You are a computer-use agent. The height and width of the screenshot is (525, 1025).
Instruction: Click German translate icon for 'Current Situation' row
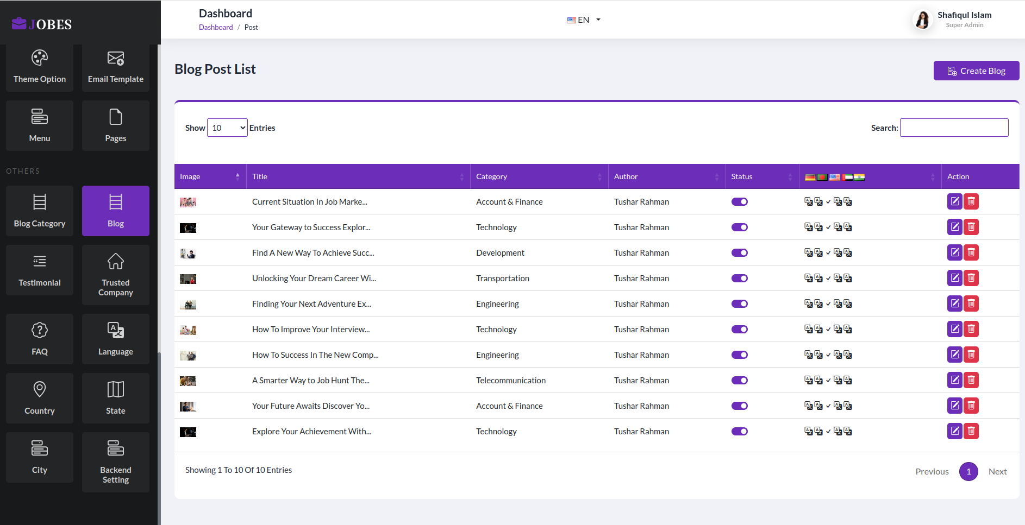click(x=809, y=201)
